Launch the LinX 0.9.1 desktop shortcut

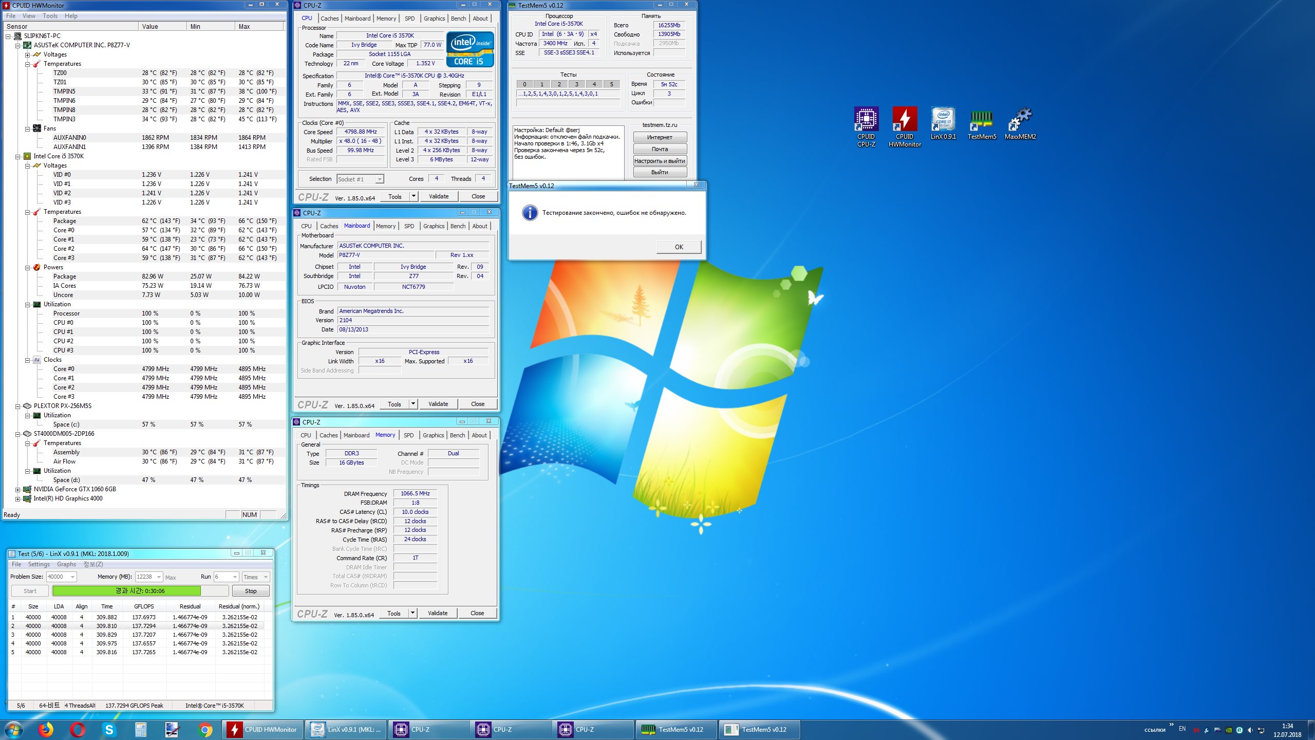pos(943,123)
